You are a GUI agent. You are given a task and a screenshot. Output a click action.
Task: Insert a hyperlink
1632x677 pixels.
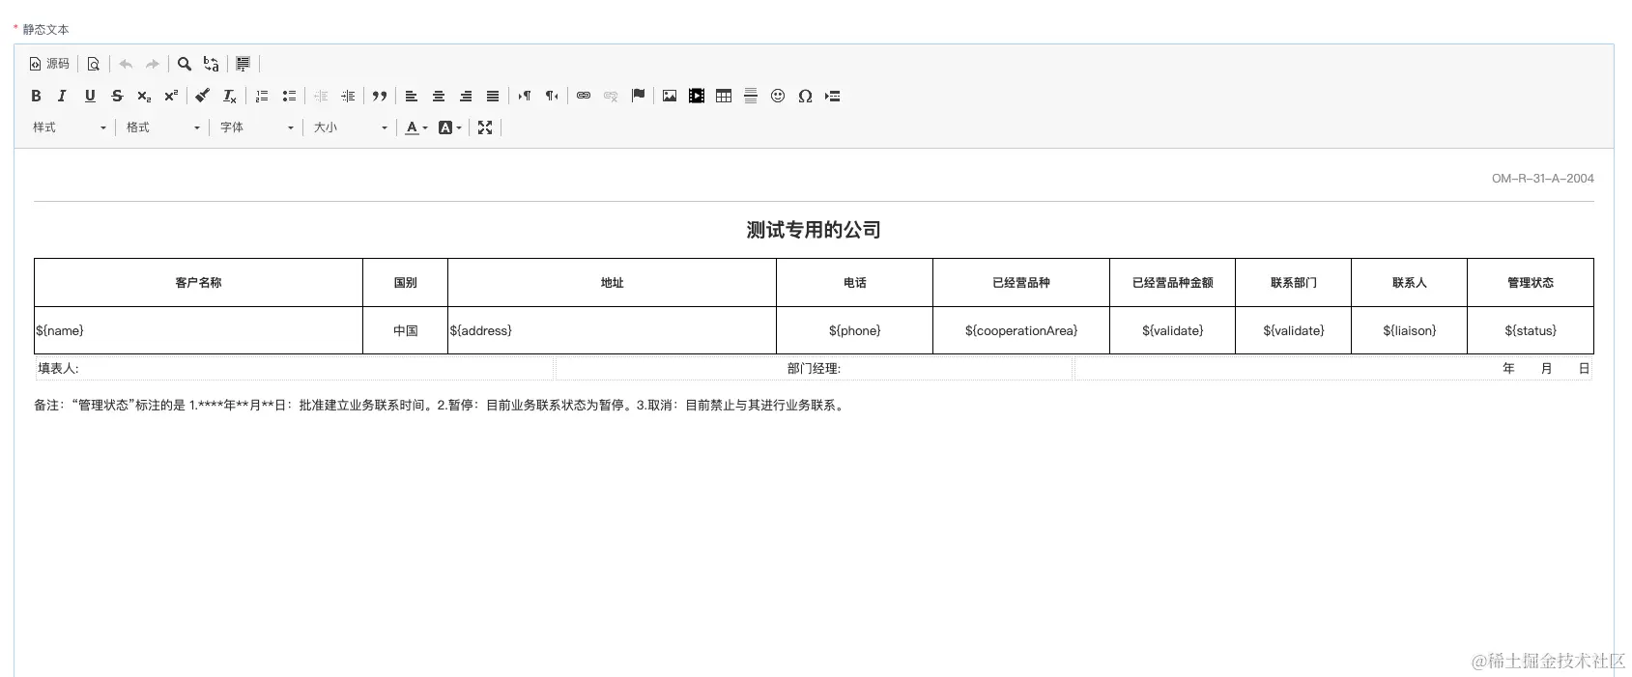tap(584, 96)
